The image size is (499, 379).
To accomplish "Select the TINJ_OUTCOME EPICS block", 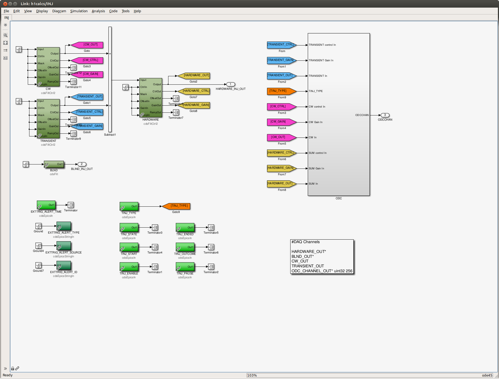I will [x=185, y=247].
